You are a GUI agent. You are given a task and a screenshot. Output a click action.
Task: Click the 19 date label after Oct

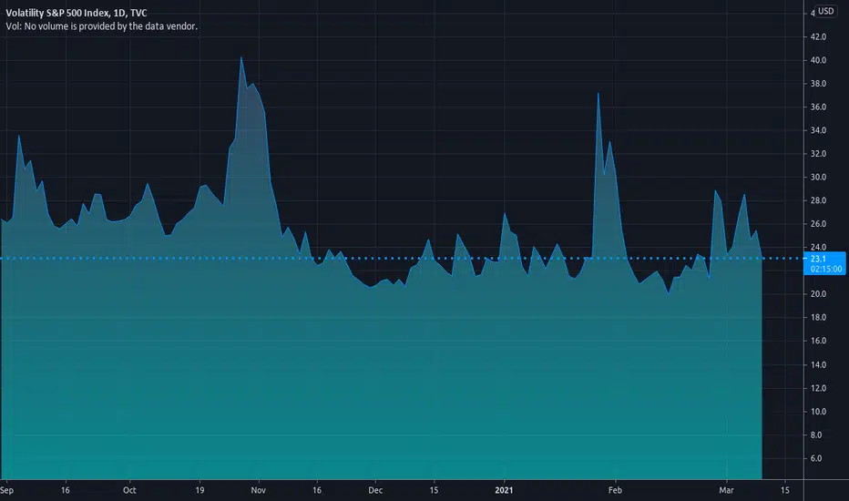coord(199,490)
